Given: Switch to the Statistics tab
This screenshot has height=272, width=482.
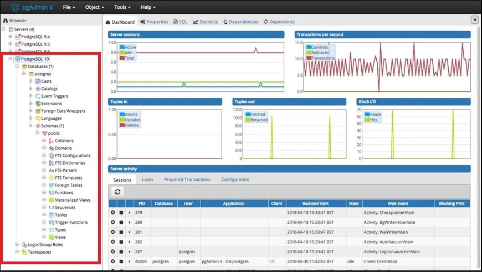Looking at the screenshot, I should point(206,22).
